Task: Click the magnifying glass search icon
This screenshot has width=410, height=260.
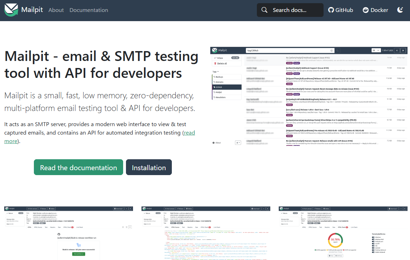Action: click(264, 10)
